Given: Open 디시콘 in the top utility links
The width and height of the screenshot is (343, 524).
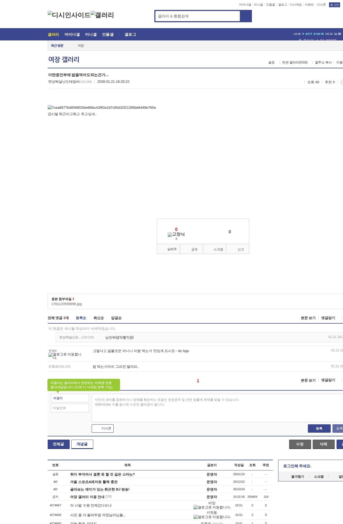Looking at the screenshot, I should tap(321, 5).
